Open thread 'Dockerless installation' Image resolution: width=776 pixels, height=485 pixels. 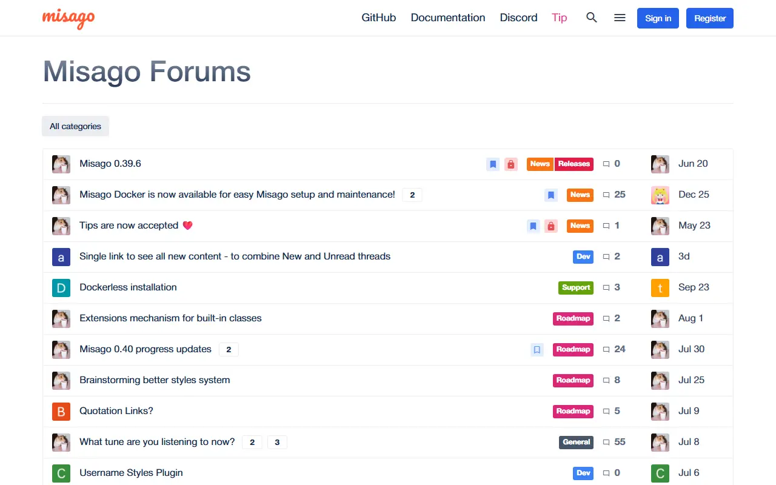click(x=128, y=287)
